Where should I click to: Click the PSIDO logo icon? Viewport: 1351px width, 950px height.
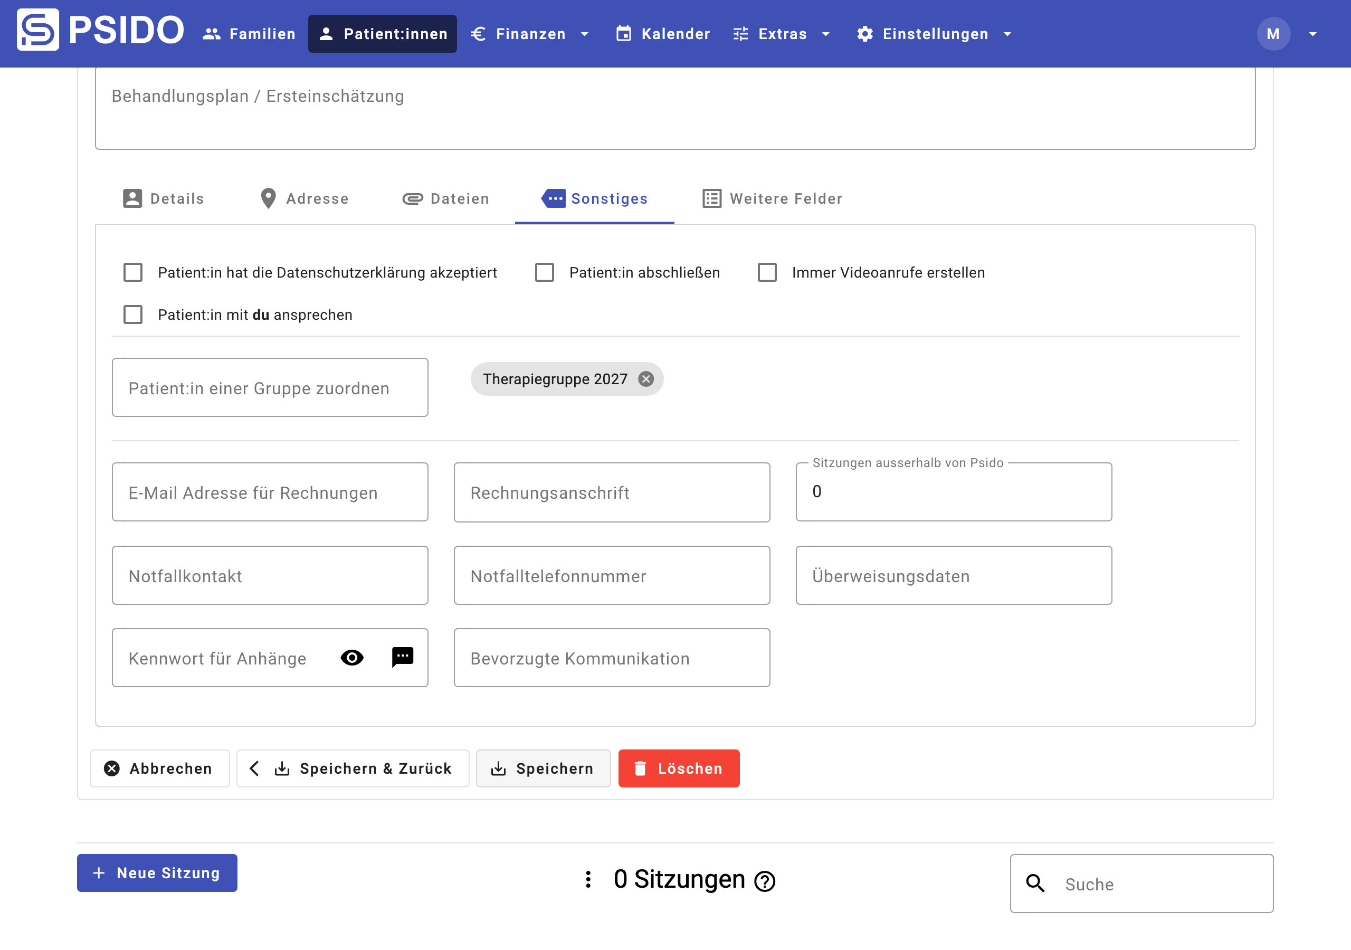click(x=37, y=30)
